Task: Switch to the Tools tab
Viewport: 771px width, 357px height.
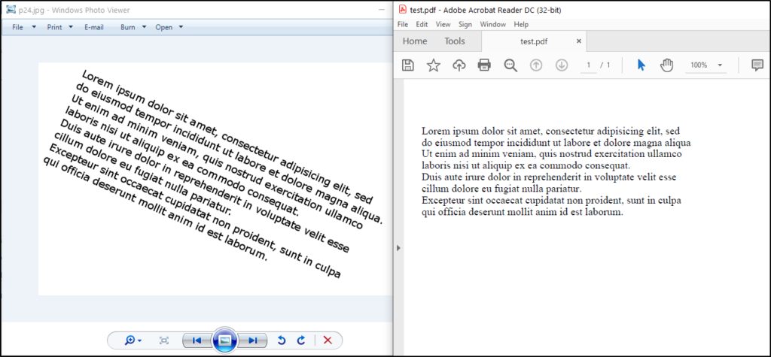Action: pos(454,41)
